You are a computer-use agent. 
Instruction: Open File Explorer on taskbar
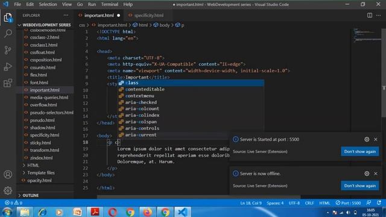[24, 212]
